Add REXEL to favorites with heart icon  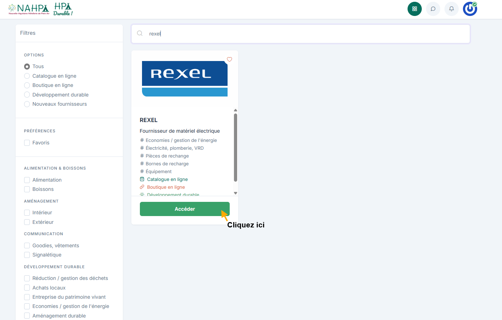coord(229,60)
